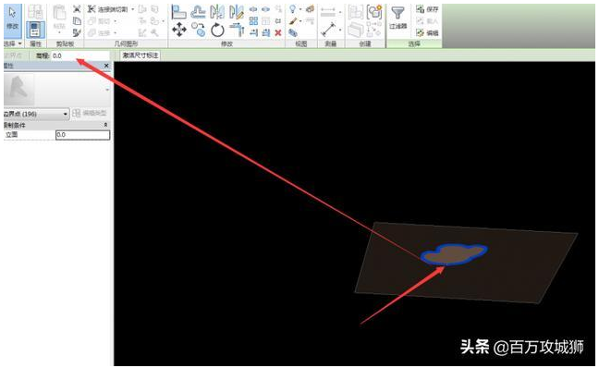Click Save (保存) selection button
The image size is (599, 368).
[427, 9]
